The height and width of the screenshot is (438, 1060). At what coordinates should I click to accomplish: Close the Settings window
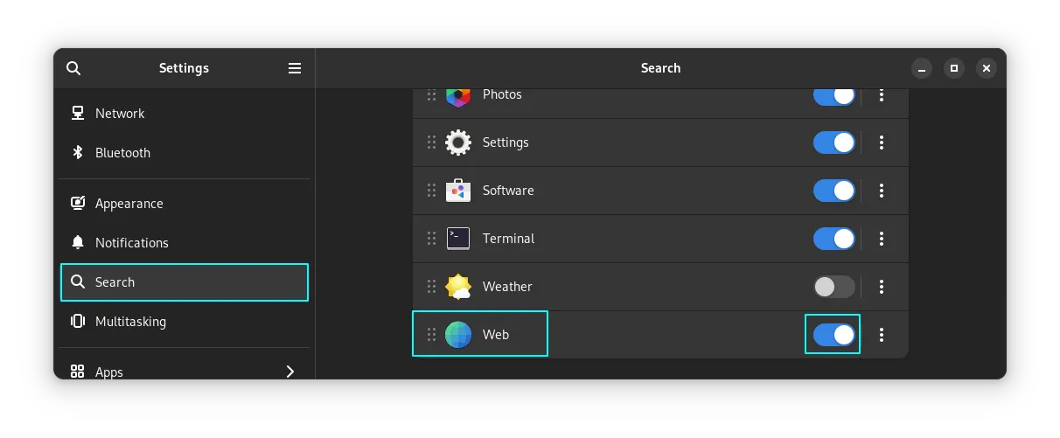point(987,68)
